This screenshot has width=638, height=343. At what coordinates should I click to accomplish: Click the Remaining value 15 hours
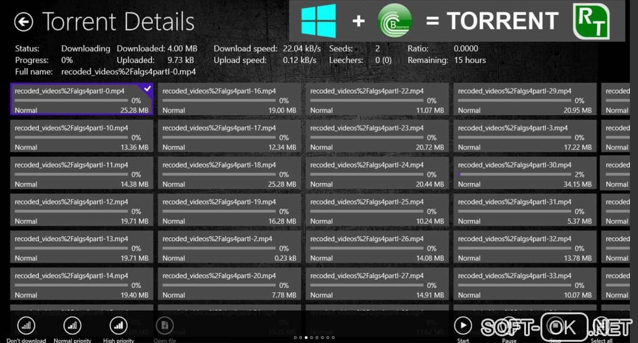[470, 60]
